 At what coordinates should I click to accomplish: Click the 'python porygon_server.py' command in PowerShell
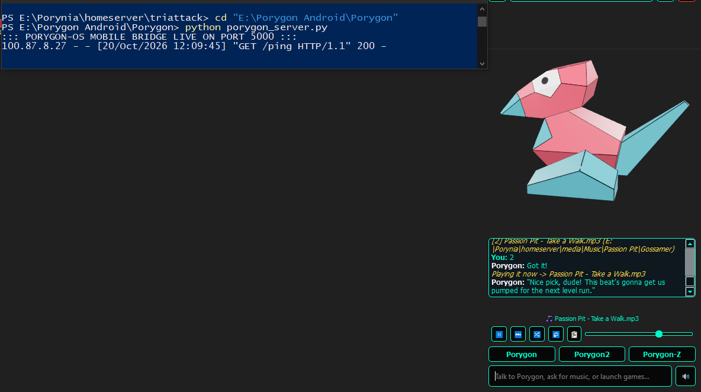(256, 27)
